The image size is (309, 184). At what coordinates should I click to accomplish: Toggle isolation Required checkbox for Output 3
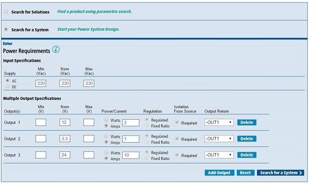(177, 155)
